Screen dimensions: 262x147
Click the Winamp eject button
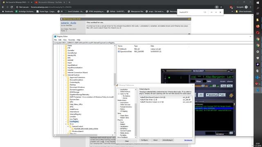201,95
